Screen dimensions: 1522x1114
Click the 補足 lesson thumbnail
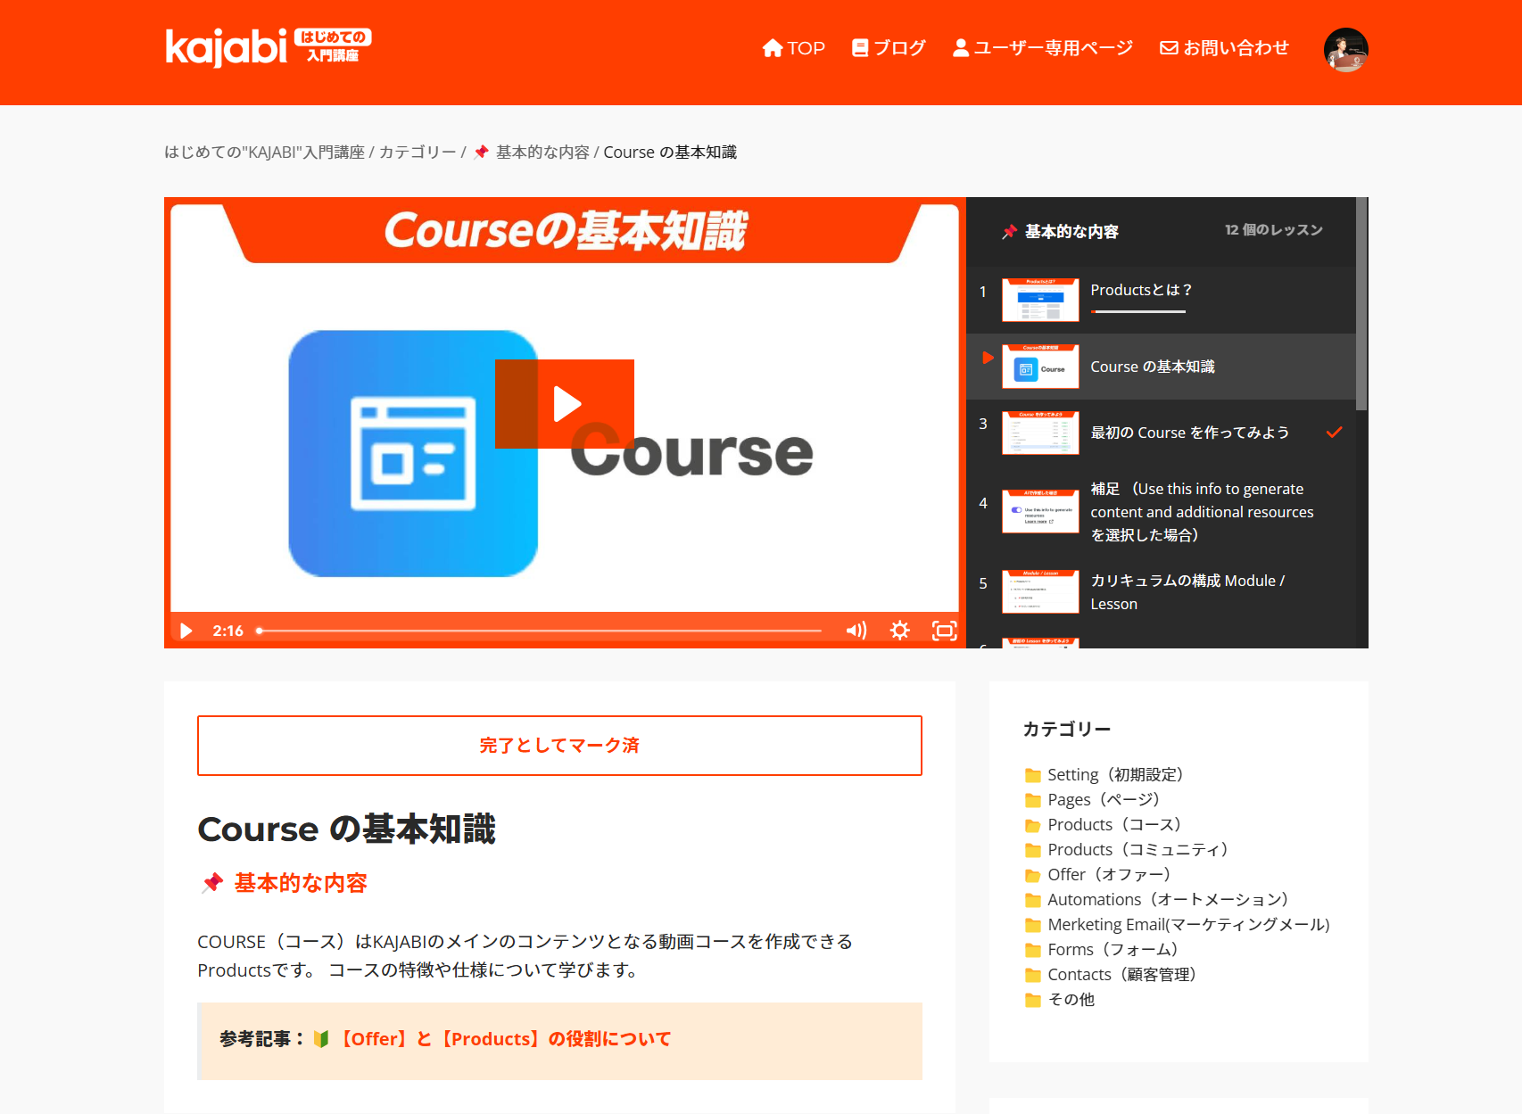(1040, 511)
